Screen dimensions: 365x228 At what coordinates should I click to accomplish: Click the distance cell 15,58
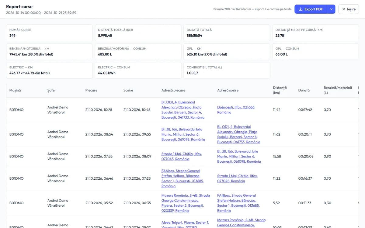[277, 156]
